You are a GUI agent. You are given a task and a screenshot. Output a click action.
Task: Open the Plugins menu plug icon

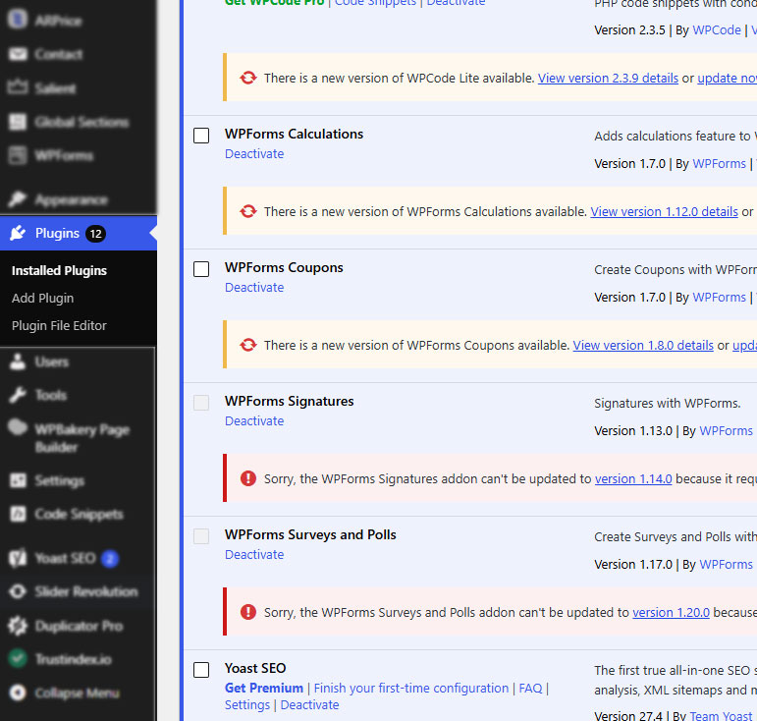(x=18, y=233)
